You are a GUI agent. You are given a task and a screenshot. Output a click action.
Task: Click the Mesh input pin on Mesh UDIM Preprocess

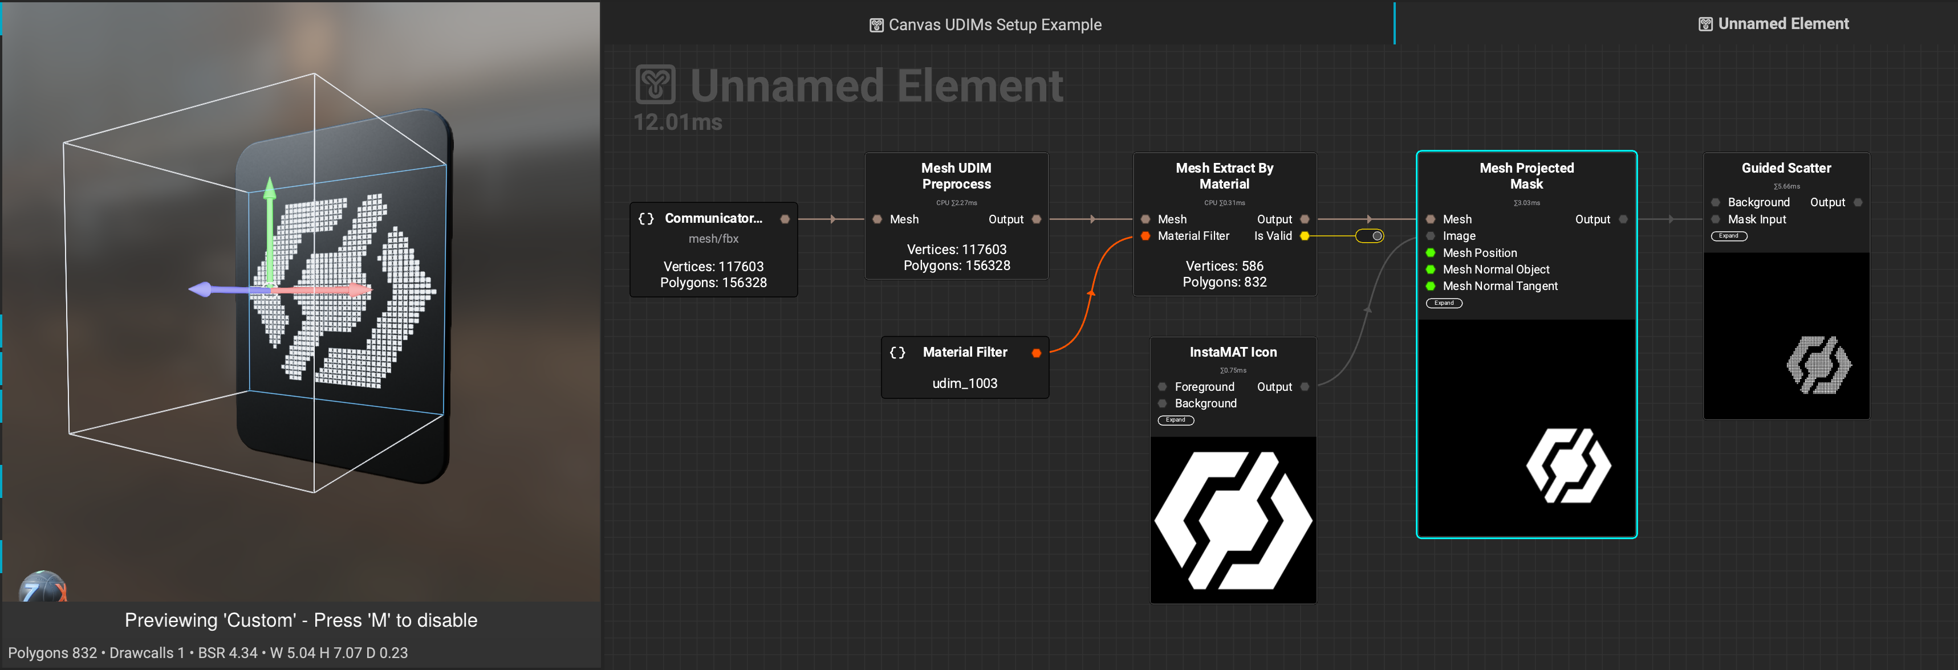pos(877,219)
